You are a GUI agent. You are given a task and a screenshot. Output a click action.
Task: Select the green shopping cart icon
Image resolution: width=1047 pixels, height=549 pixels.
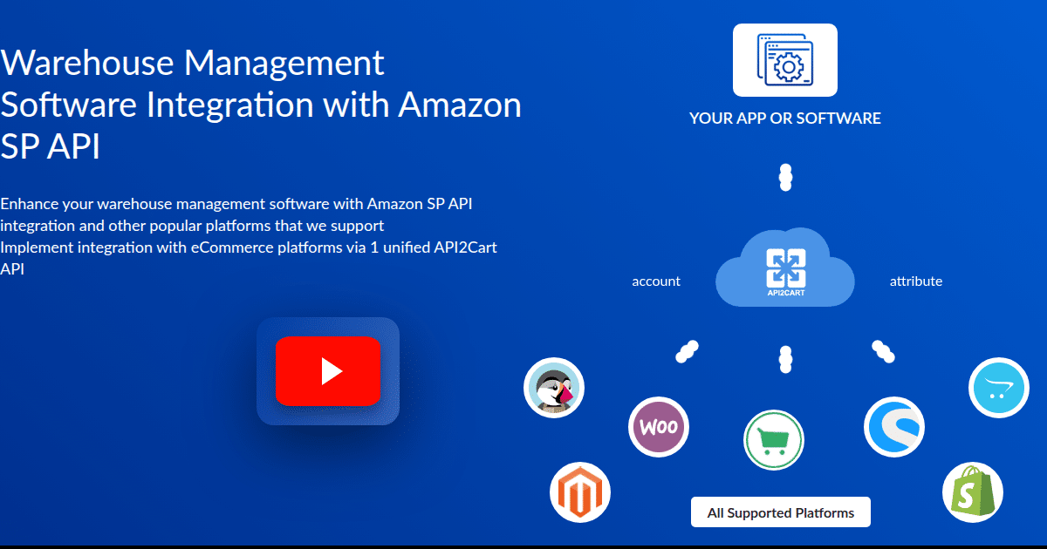pyautogui.click(x=774, y=440)
